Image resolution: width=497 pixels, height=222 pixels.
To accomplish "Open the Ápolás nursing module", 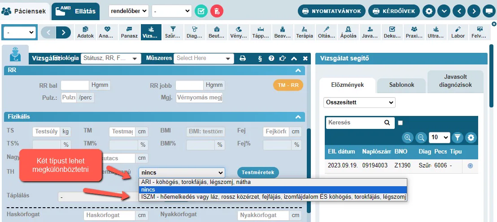I will tap(348, 32).
